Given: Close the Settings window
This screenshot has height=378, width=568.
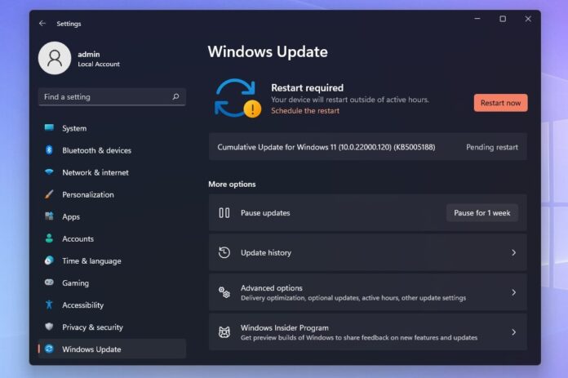Looking at the screenshot, I should (x=528, y=19).
